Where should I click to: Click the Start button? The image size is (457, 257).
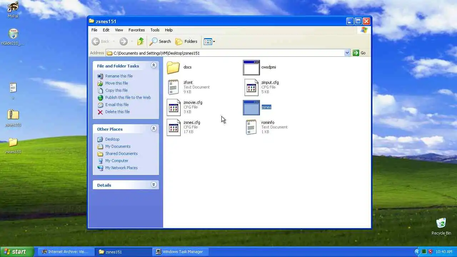(17, 252)
